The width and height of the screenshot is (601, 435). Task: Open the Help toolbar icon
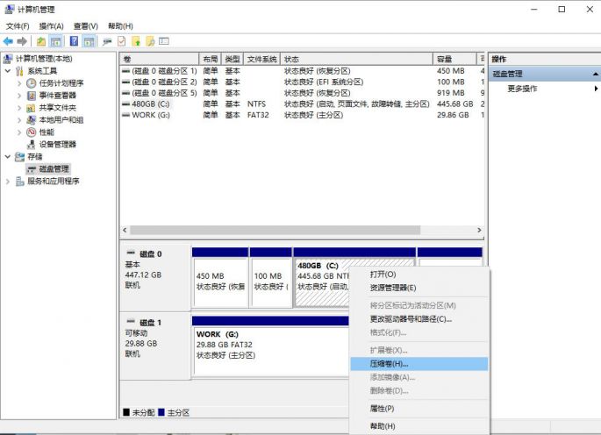(74, 41)
